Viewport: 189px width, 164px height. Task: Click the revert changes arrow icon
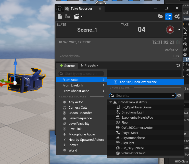178,66
